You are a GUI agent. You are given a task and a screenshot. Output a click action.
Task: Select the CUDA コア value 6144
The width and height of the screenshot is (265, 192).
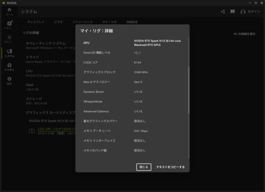137,63
